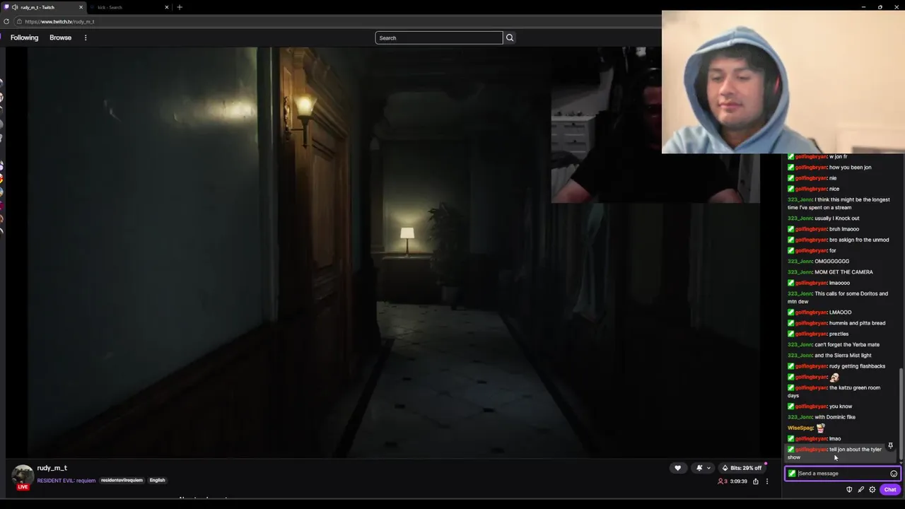This screenshot has width=905, height=509.
Task: Click the Twitch logo in the top bar
Action: coord(1,37)
